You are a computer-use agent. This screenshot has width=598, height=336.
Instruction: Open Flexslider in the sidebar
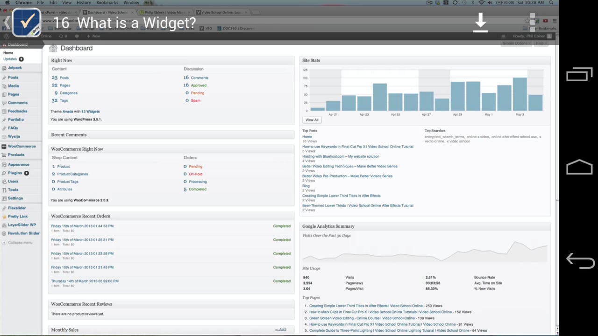coord(17,208)
